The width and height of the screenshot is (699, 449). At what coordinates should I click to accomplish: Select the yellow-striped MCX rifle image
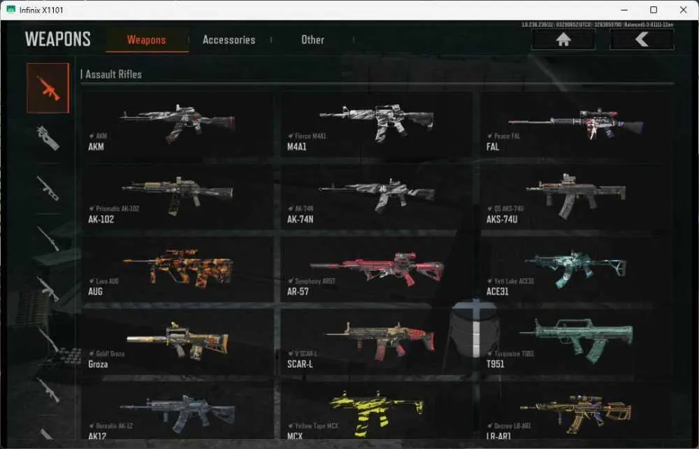point(377,413)
